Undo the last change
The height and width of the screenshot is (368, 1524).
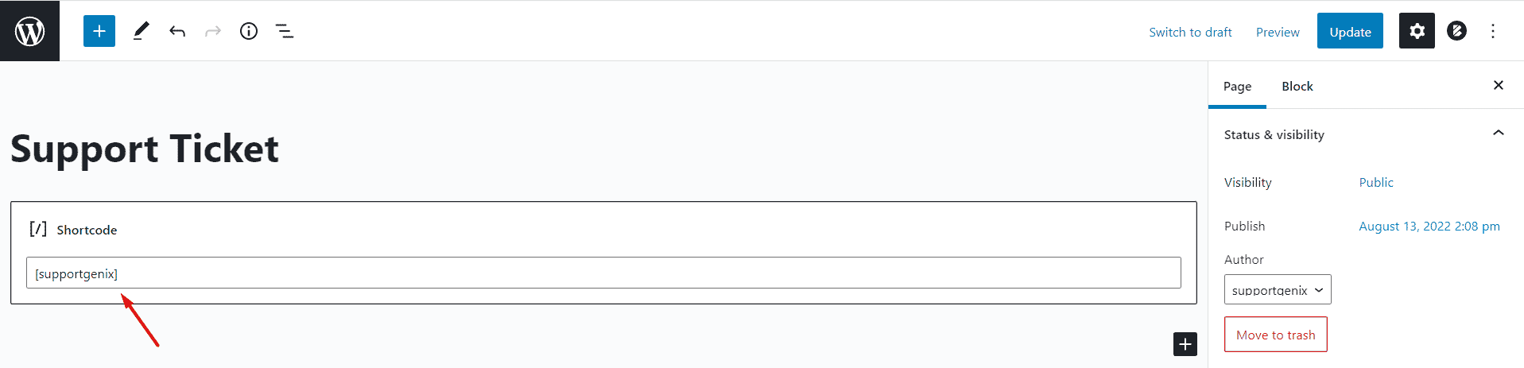point(177,31)
